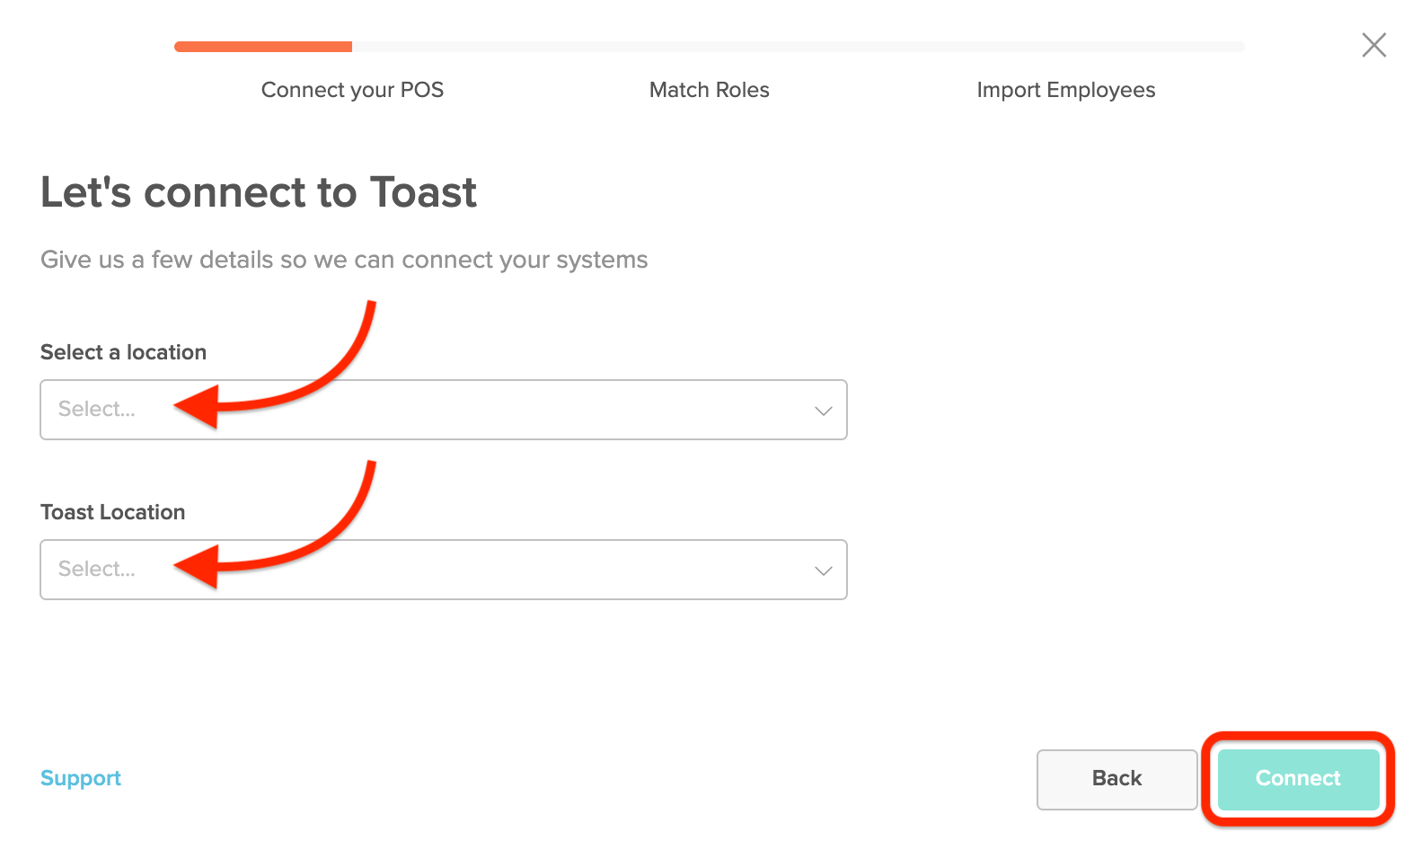Screen dimensions: 1421x850
Task: Click the Select a location label
Action: point(123,352)
